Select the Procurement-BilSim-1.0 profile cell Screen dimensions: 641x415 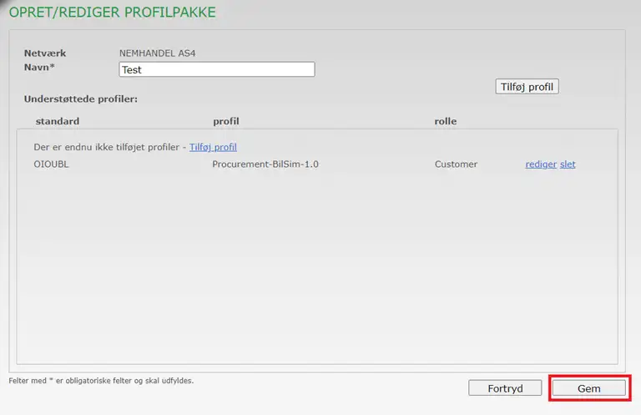click(265, 164)
